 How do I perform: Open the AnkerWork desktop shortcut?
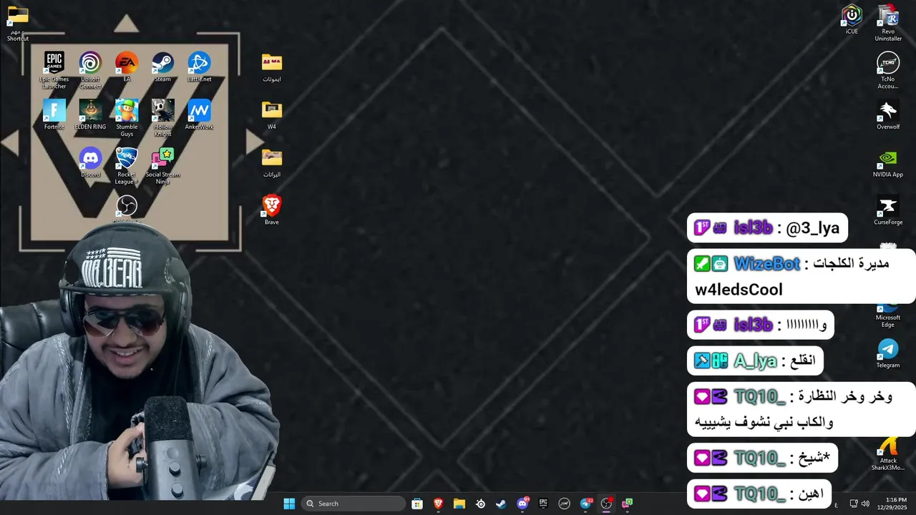[199, 114]
